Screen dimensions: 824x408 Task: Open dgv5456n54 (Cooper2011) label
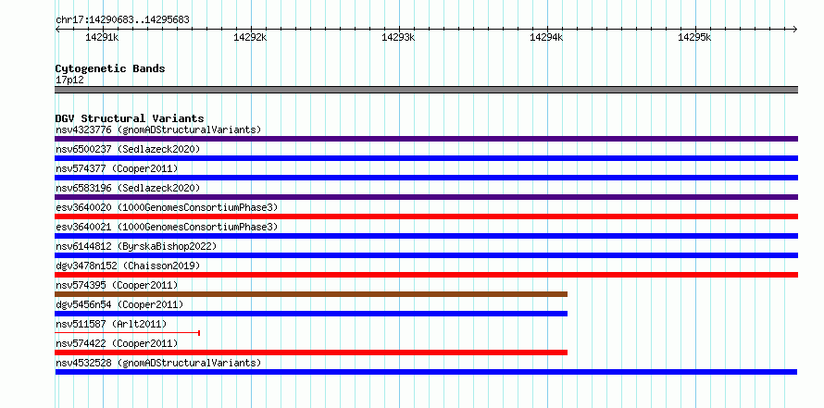tap(119, 304)
